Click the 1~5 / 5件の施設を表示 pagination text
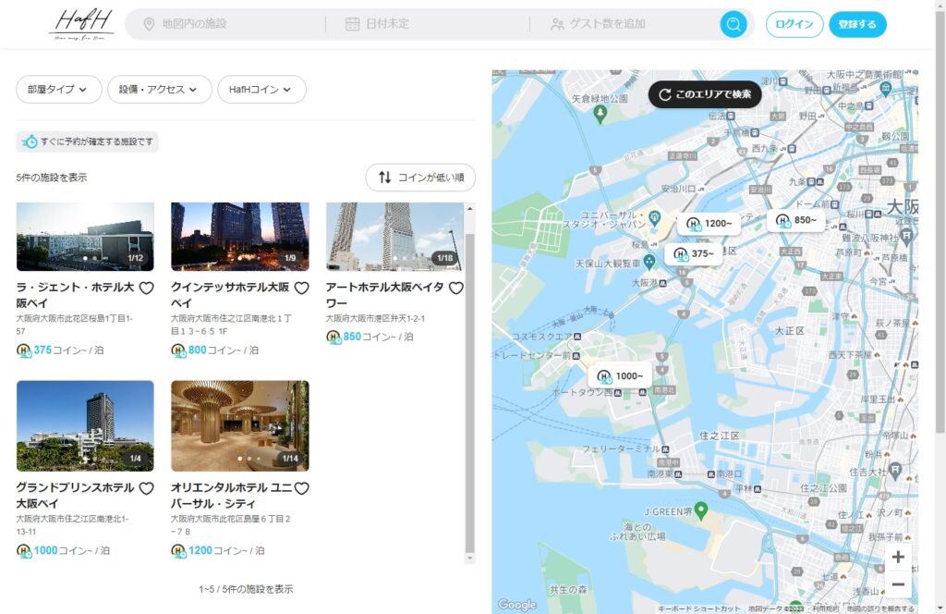Viewport: 946px width, 614px height. (x=246, y=589)
